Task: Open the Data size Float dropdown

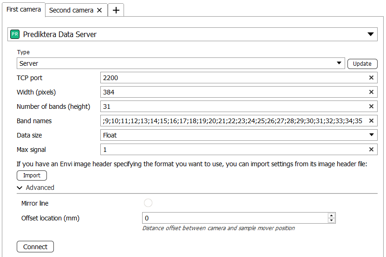Action: (x=371, y=135)
